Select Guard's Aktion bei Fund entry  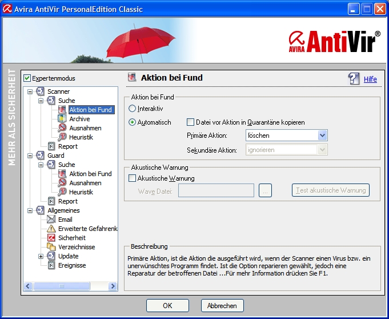pyautogui.click(x=90, y=174)
